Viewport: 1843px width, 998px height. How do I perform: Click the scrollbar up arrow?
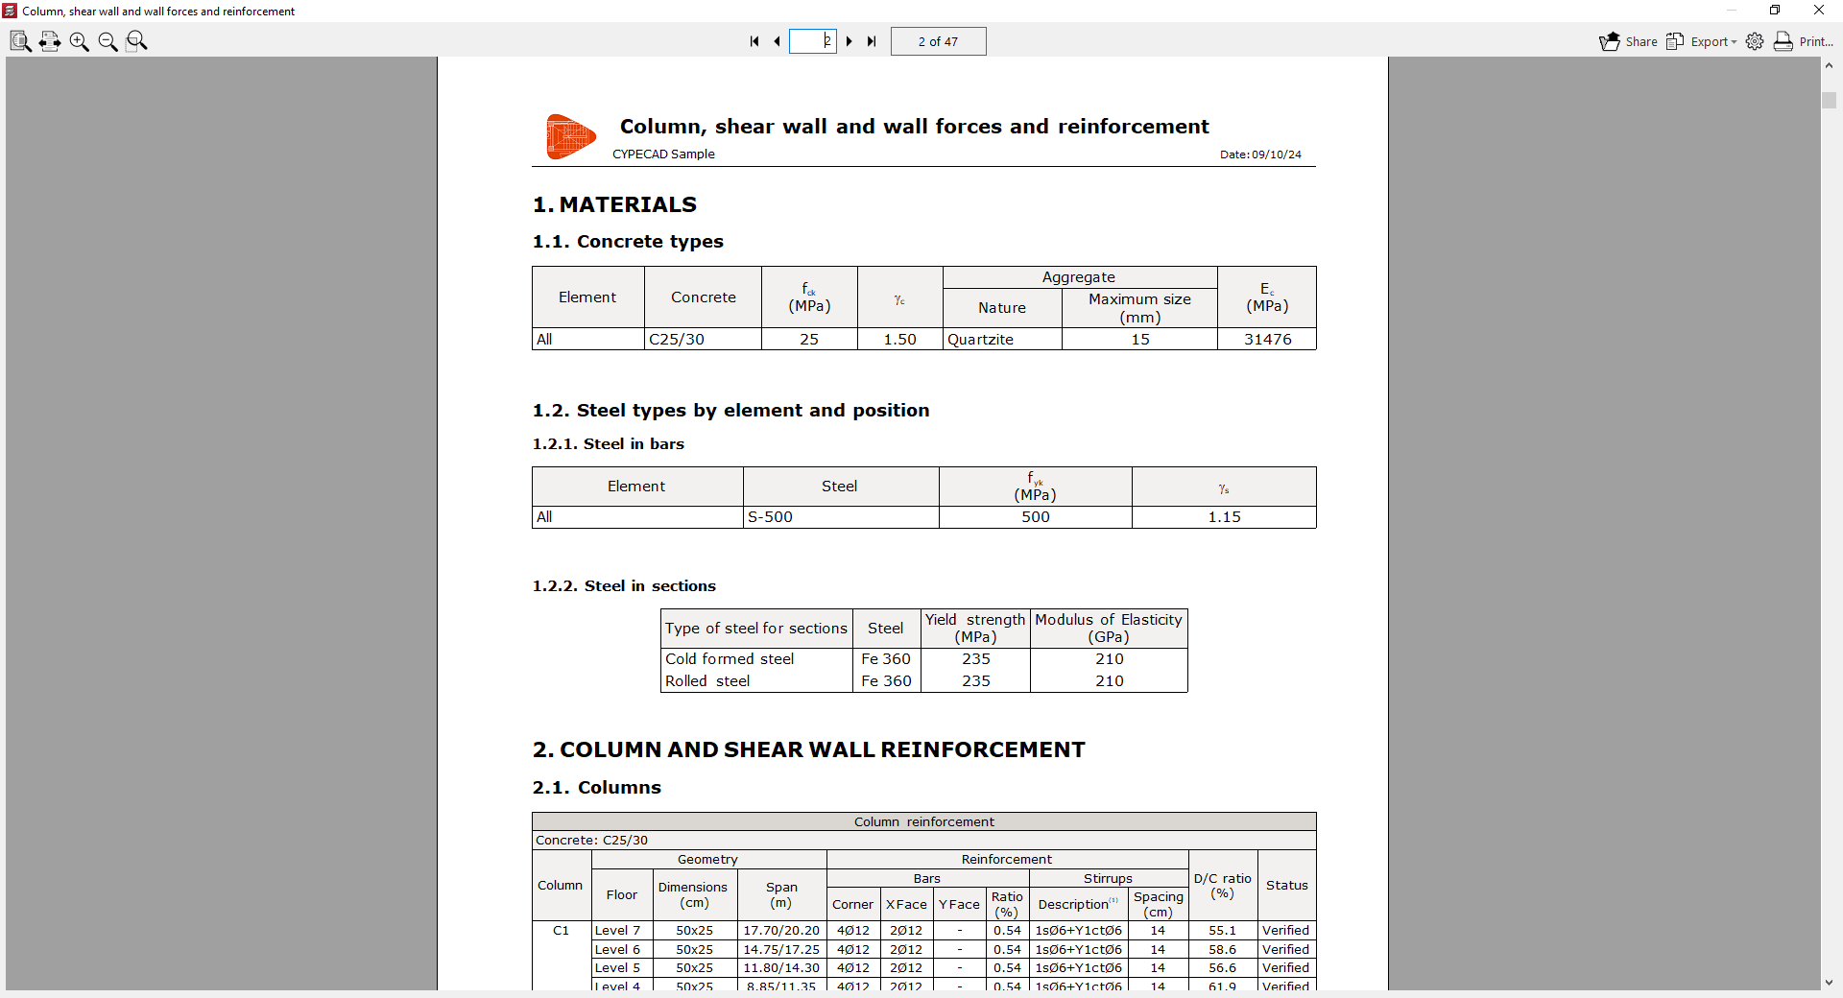tap(1829, 66)
